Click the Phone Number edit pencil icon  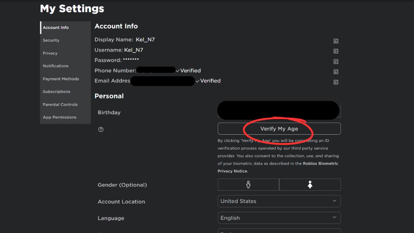(x=336, y=71)
